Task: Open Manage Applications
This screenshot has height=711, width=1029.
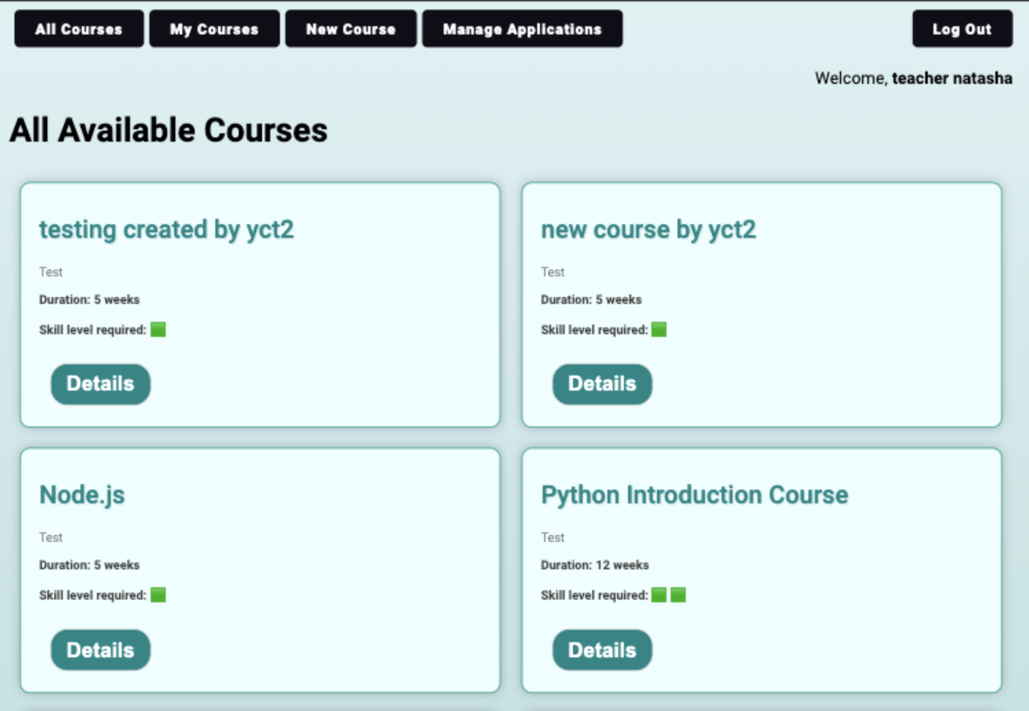Action: [x=523, y=28]
